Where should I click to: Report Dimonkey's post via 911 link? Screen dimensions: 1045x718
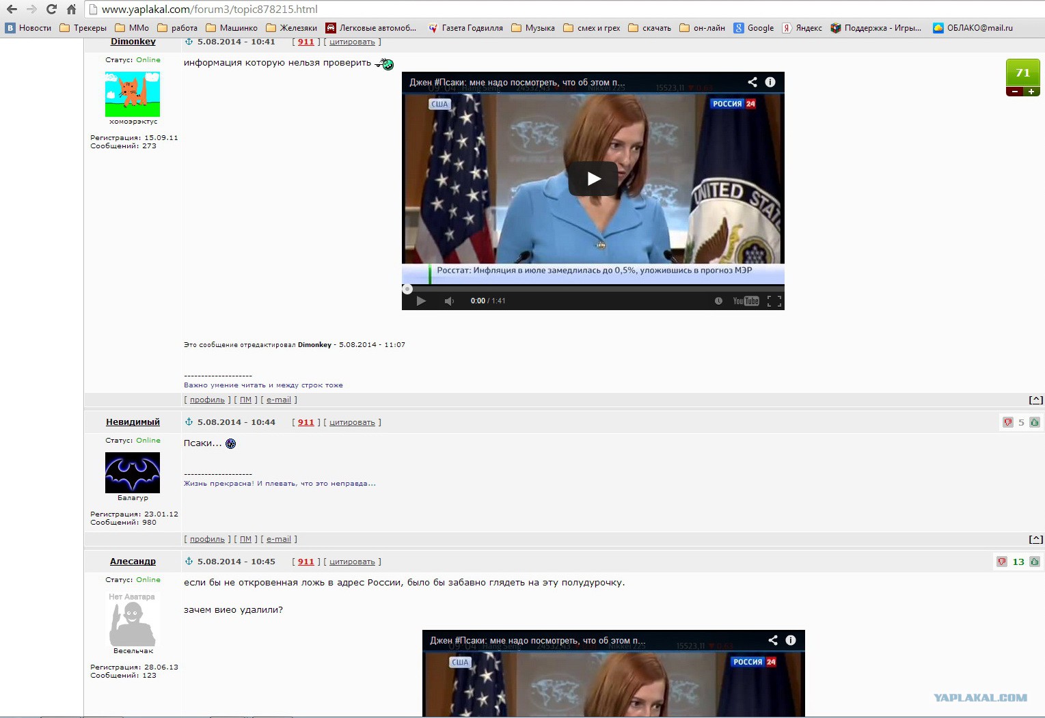coord(306,42)
